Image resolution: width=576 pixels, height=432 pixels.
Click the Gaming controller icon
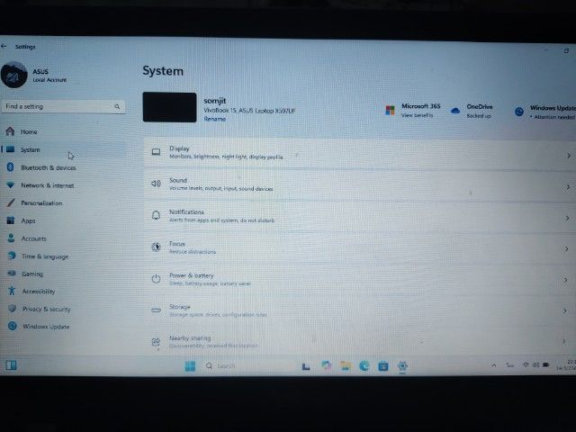pyautogui.click(x=12, y=274)
